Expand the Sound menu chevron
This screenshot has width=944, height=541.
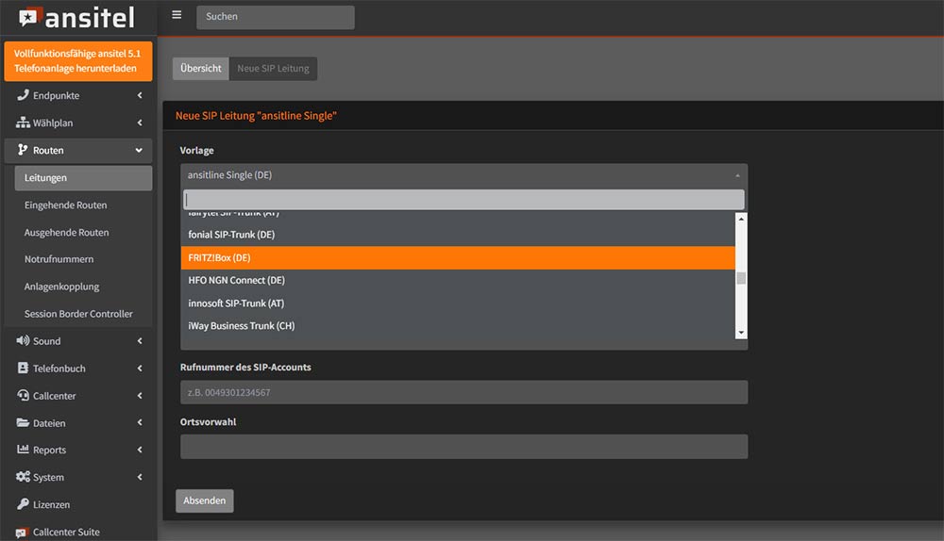tap(140, 341)
